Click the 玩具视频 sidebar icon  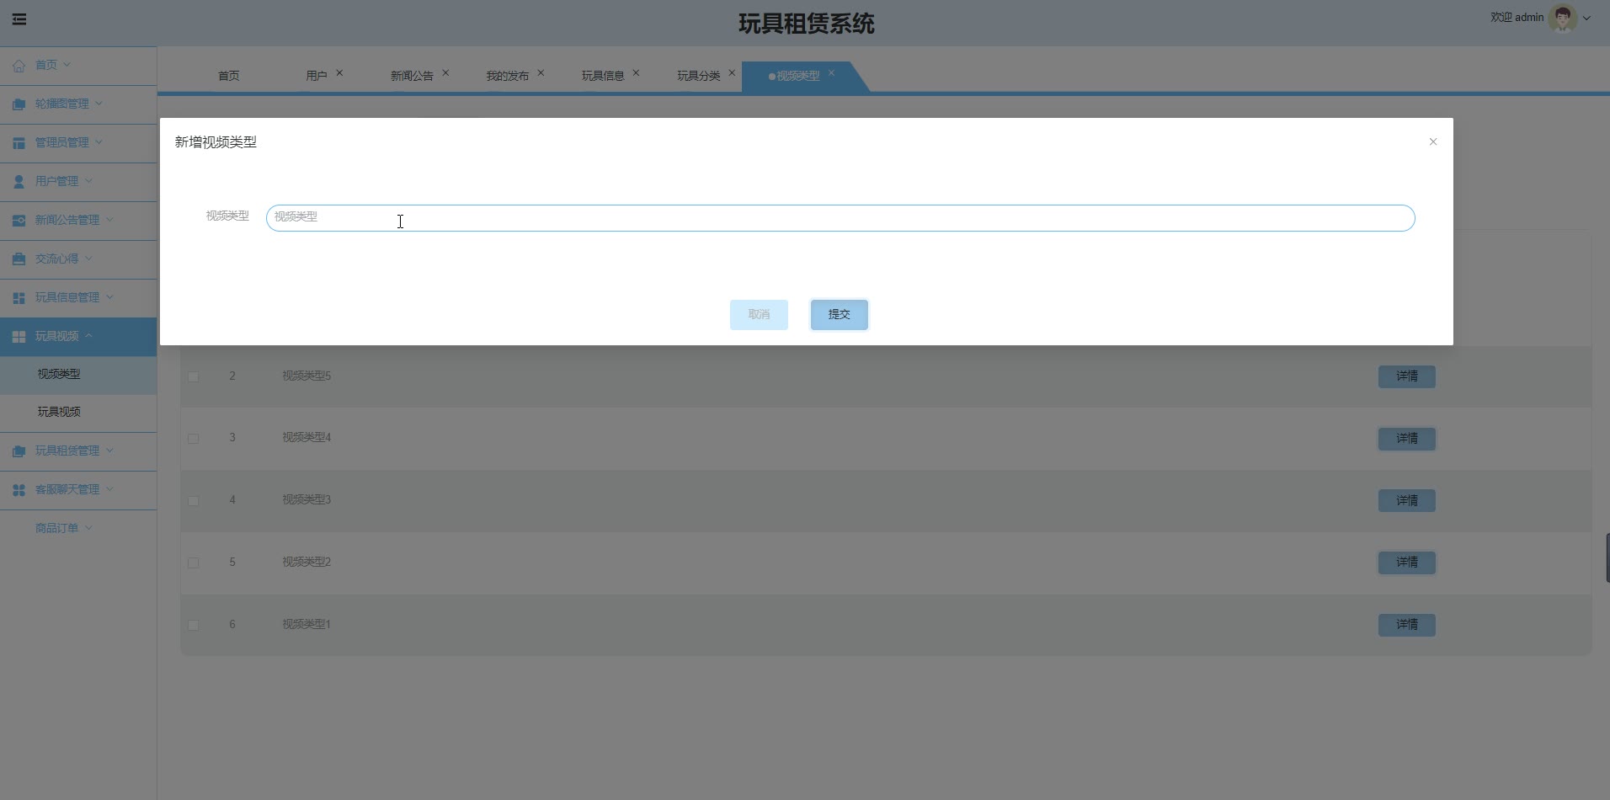[19, 336]
